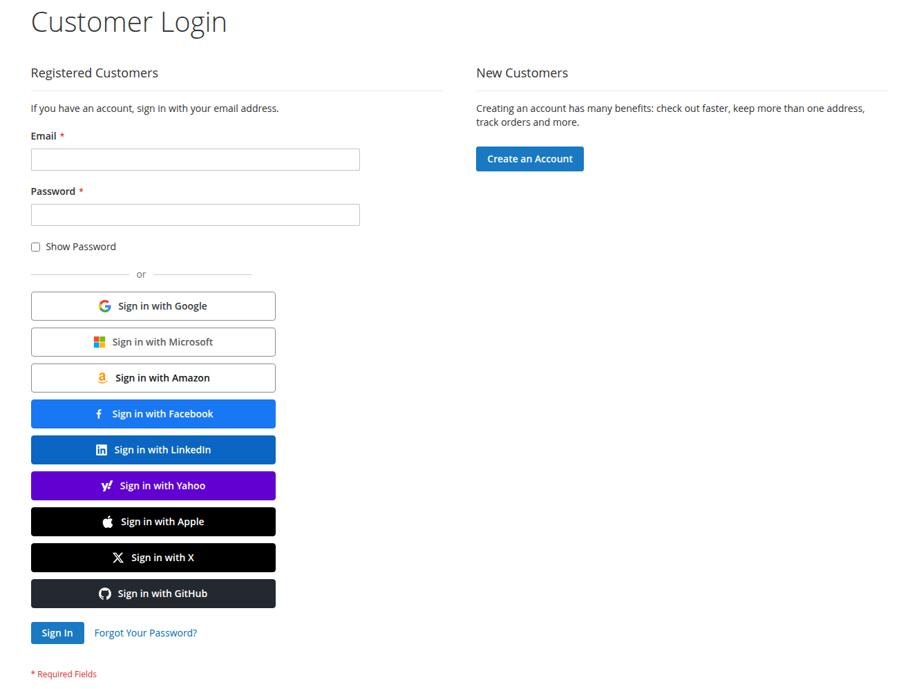Click the New Customers heading
This screenshot has height=689, width=901.
(x=522, y=73)
